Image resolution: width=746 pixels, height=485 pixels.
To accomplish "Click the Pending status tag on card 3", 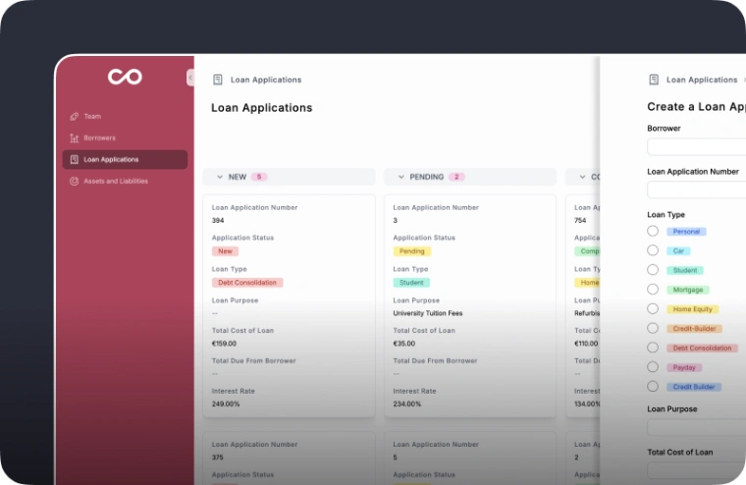I will [412, 251].
